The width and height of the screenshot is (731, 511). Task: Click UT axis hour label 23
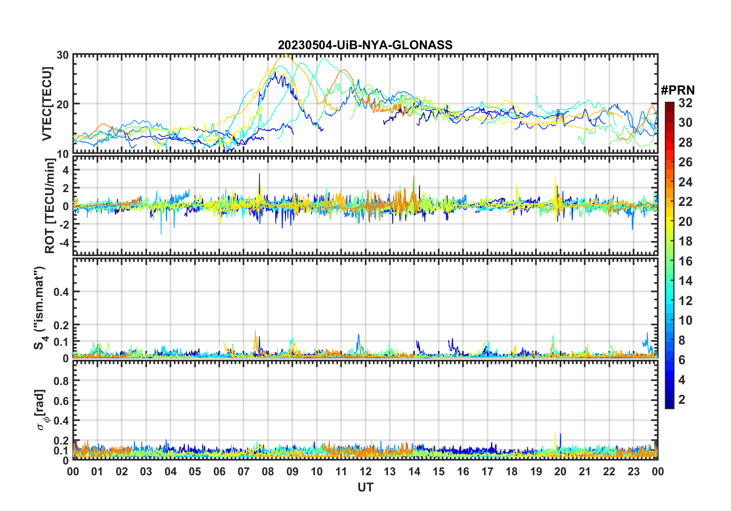click(634, 472)
